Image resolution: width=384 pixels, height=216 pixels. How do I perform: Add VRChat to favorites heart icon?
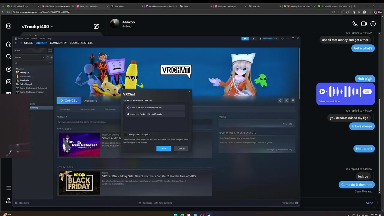coord(293,100)
